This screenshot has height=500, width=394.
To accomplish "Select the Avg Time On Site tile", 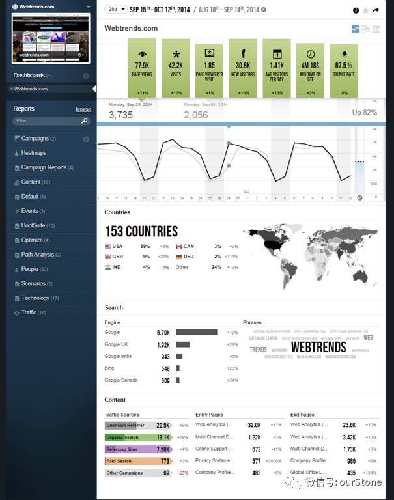I will click(x=310, y=71).
